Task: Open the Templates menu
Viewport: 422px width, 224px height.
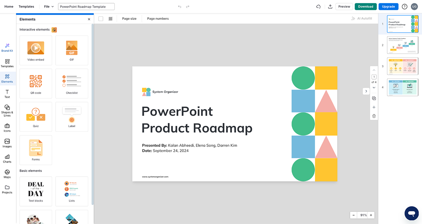Action: tap(26, 6)
